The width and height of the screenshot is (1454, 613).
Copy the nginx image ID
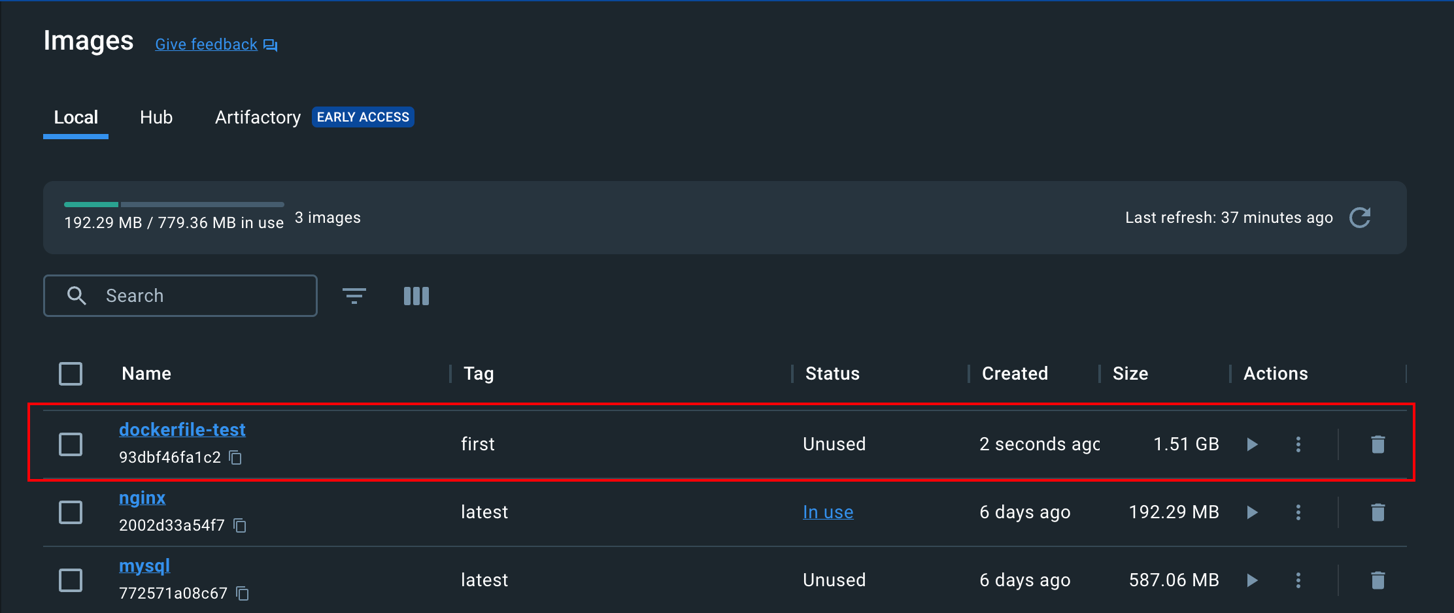[241, 525]
